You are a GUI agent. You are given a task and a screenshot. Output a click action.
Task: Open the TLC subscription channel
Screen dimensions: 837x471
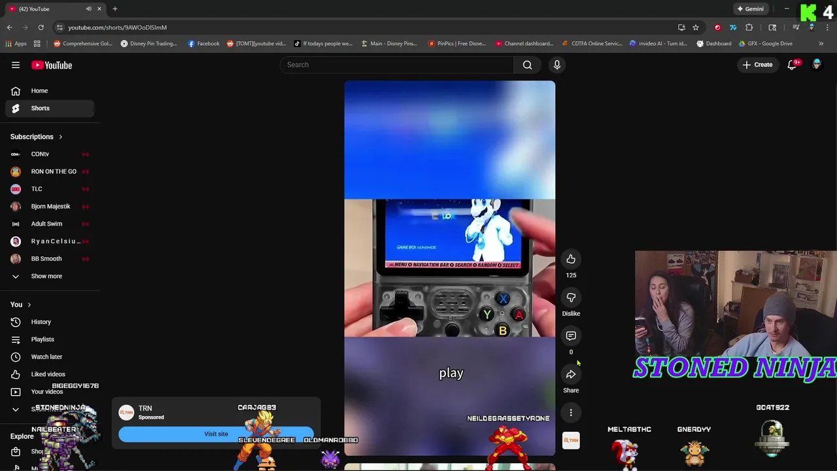(49, 189)
